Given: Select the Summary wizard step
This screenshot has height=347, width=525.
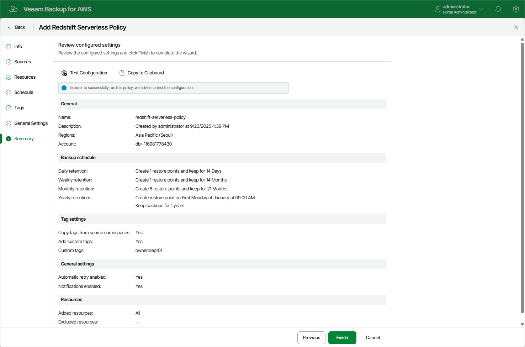Looking at the screenshot, I should [24, 139].
